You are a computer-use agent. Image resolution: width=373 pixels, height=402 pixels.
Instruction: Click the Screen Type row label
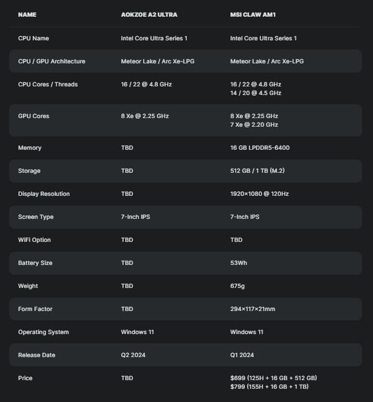tap(36, 217)
